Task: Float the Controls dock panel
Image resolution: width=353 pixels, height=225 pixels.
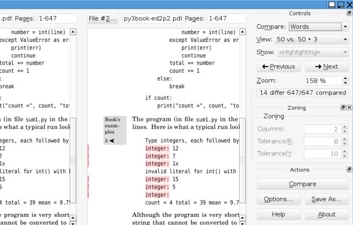Action: (349, 13)
